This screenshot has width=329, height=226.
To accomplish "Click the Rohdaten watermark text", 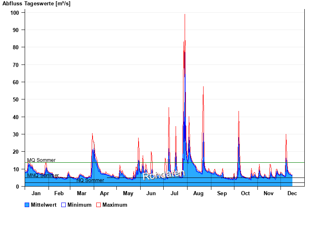I will [x=164, y=175].
